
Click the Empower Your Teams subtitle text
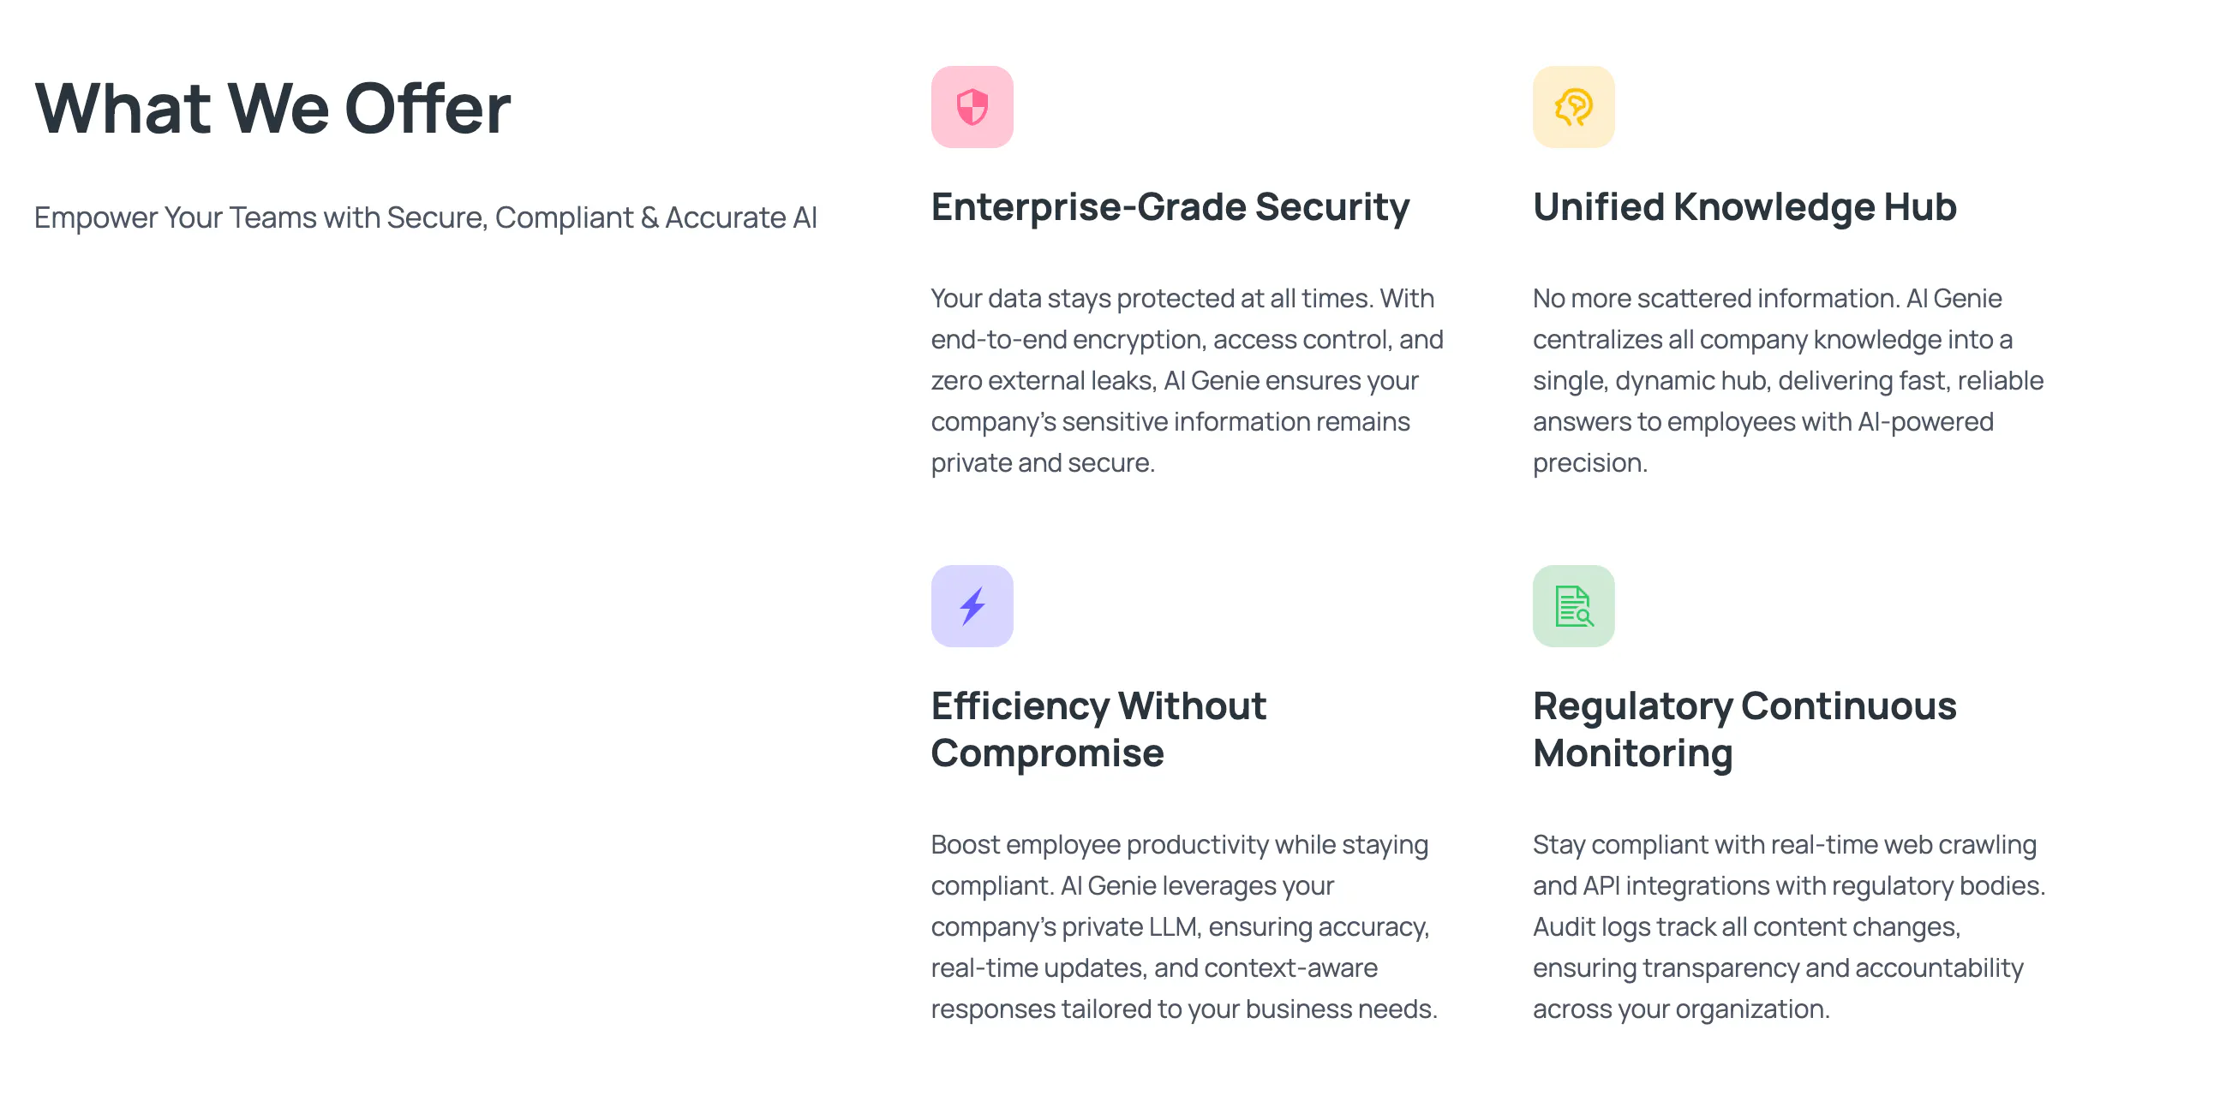(x=426, y=218)
